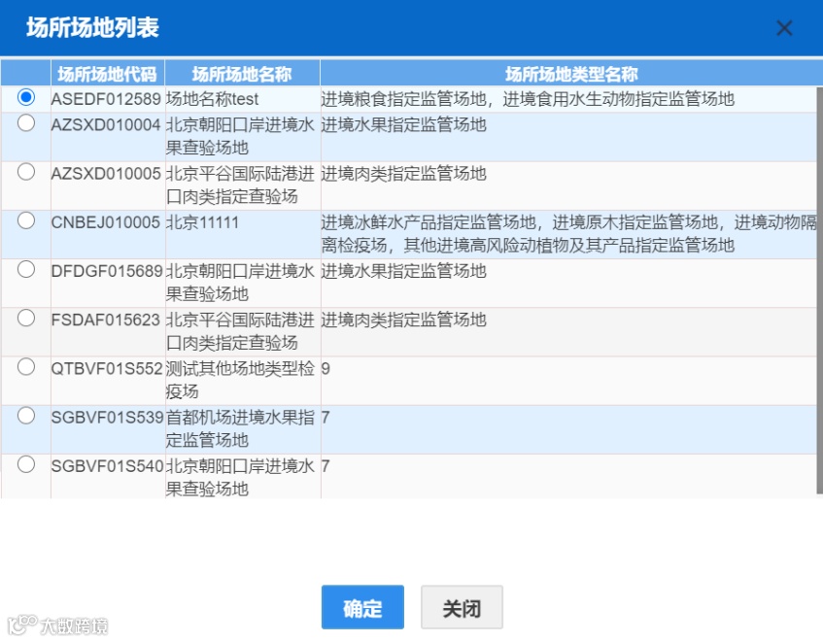The width and height of the screenshot is (823, 642).
Task: Click code cell QTBVF01S552
Action: coord(108,381)
